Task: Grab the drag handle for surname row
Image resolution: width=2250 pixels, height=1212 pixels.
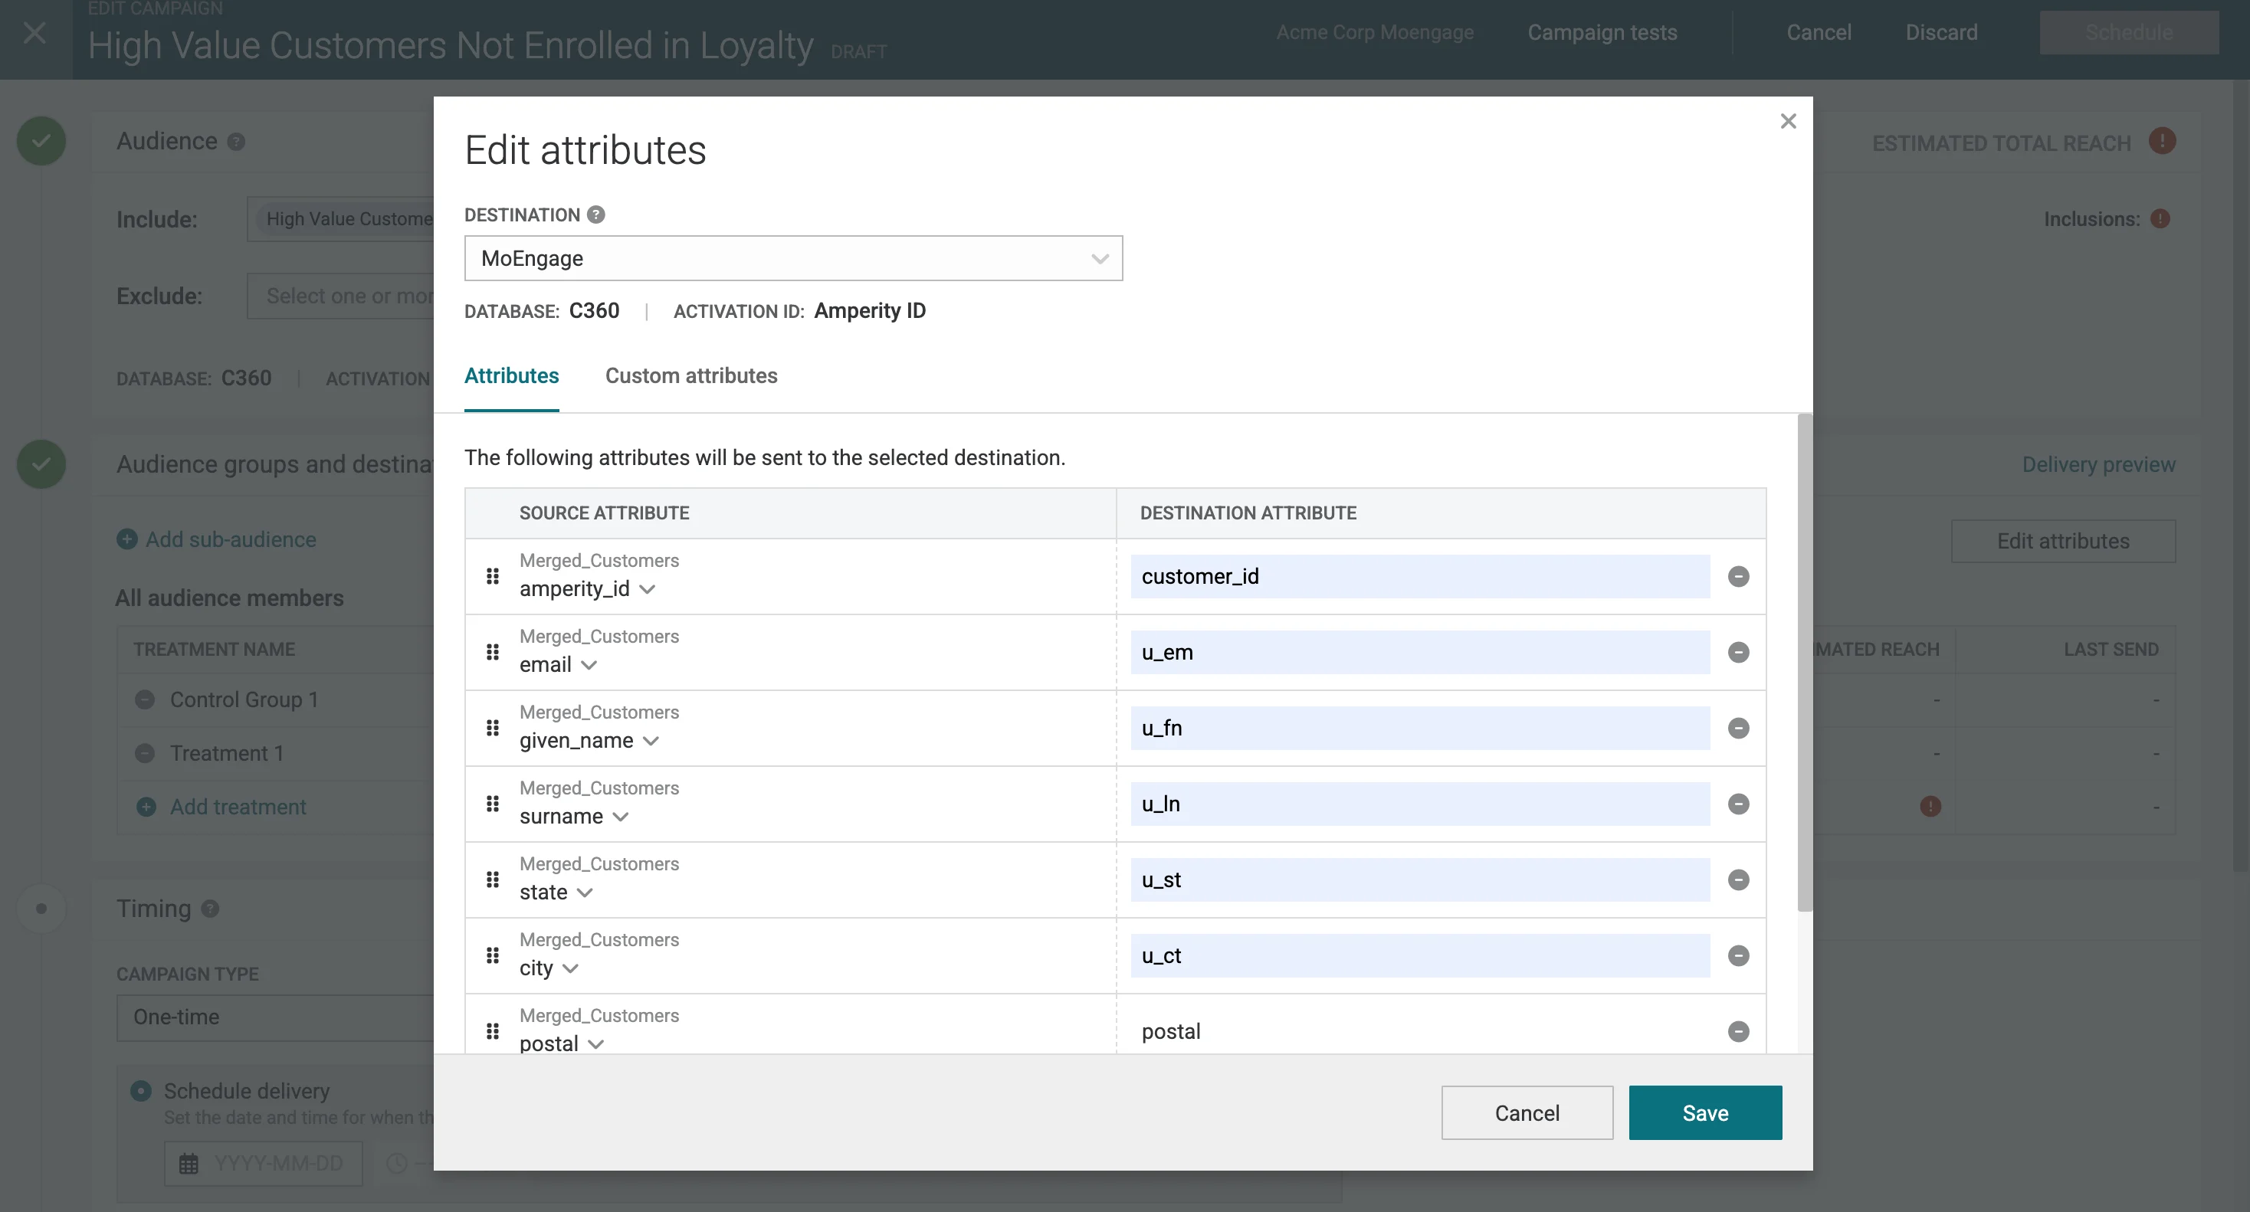Action: 493,804
